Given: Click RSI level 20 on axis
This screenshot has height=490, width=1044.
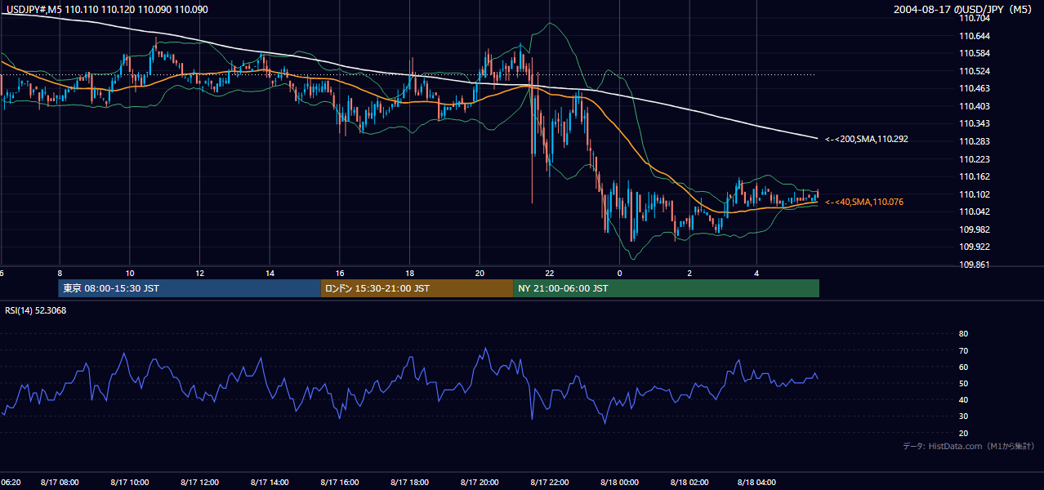Looking at the screenshot, I should [x=963, y=433].
